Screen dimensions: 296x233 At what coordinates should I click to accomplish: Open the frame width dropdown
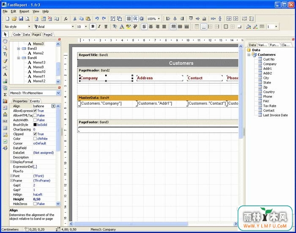pos(276,26)
